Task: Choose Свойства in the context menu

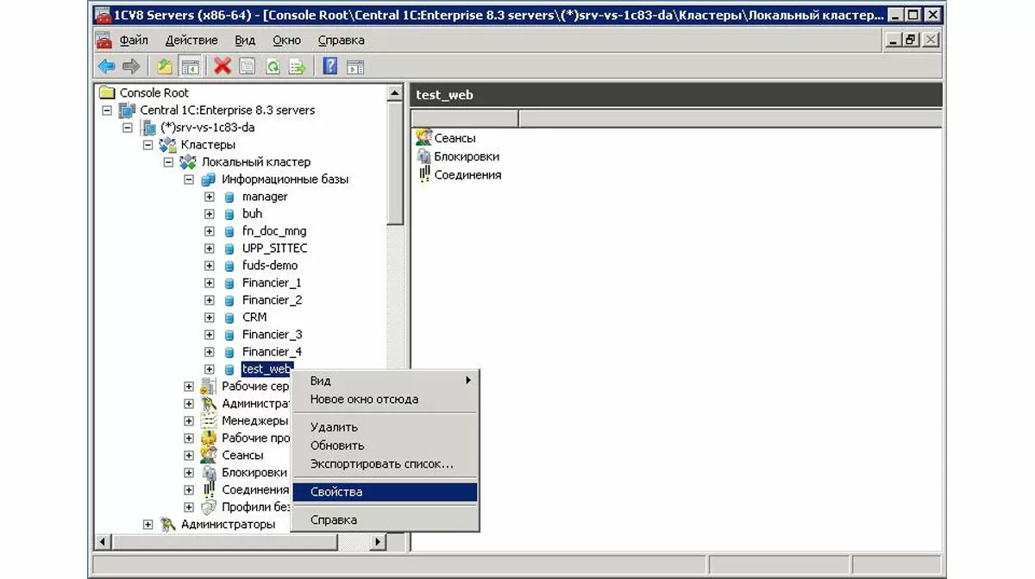Action: pyautogui.click(x=384, y=492)
